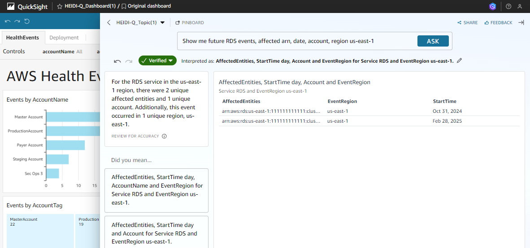Click the Q question input field
The height and width of the screenshot is (248, 530).
297,41
